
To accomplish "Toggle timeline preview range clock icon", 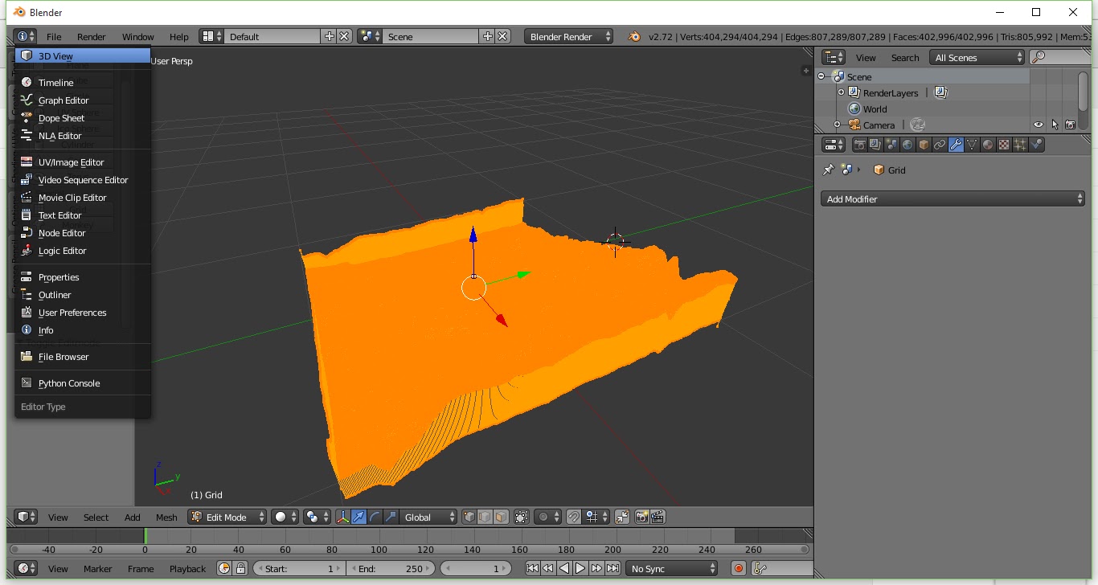I will (x=224, y=568).
